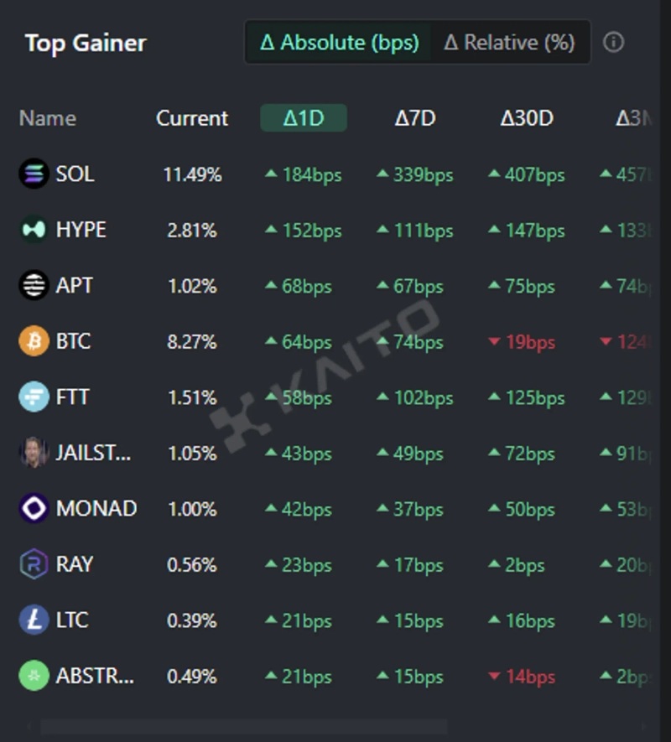This screenshot has height=742, width=671.
Task: Click the HYPE token icon
Action: coord(34,230)
